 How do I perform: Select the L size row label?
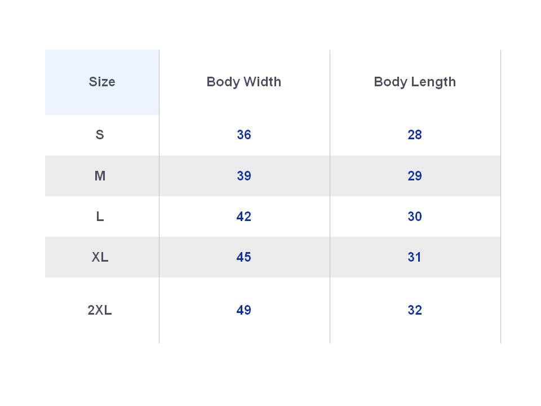(x=100, y=217)
